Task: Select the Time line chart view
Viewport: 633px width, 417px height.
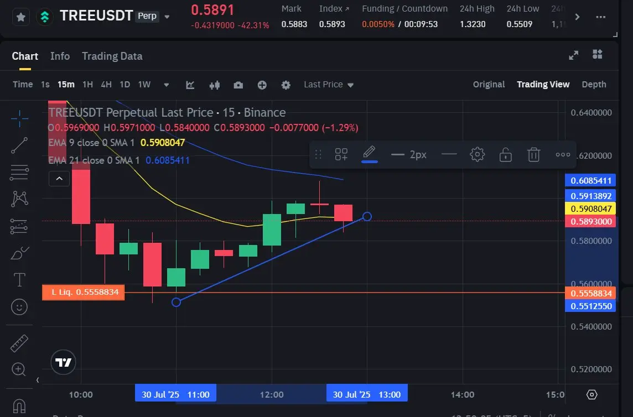Action: (23, 85)
